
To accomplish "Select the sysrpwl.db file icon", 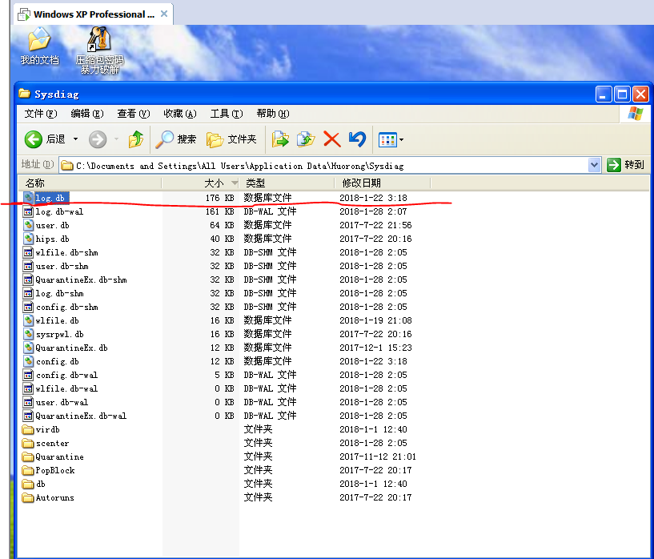I will pyautogui.click(x=28, y=334).
